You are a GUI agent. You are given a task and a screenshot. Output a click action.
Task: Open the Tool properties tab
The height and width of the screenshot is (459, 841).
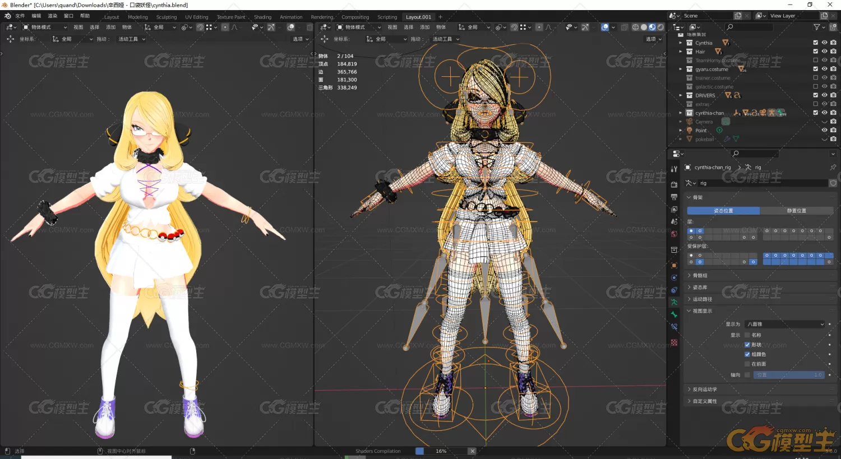coord(674,169)
